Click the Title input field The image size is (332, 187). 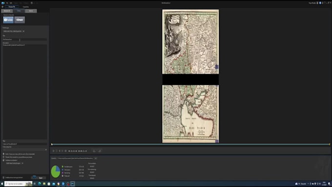point(25,40)
